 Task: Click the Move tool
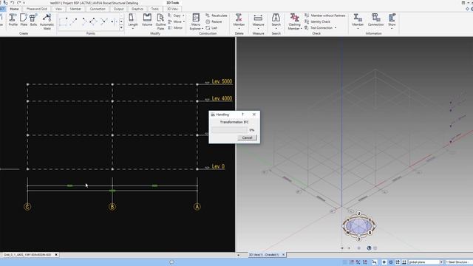coord(174,21)
